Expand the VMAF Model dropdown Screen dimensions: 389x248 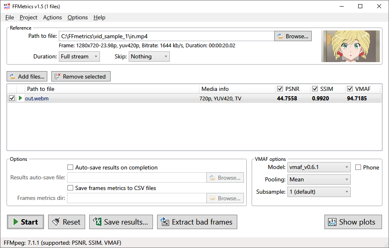(x=319, y=167)
